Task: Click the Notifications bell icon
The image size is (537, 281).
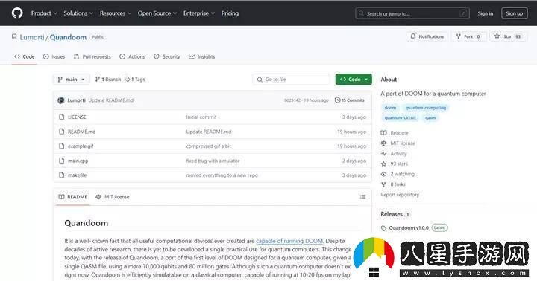Action: [x=413, y=36]
